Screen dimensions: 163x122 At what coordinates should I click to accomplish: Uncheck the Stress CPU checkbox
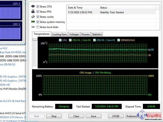point(38,6)
